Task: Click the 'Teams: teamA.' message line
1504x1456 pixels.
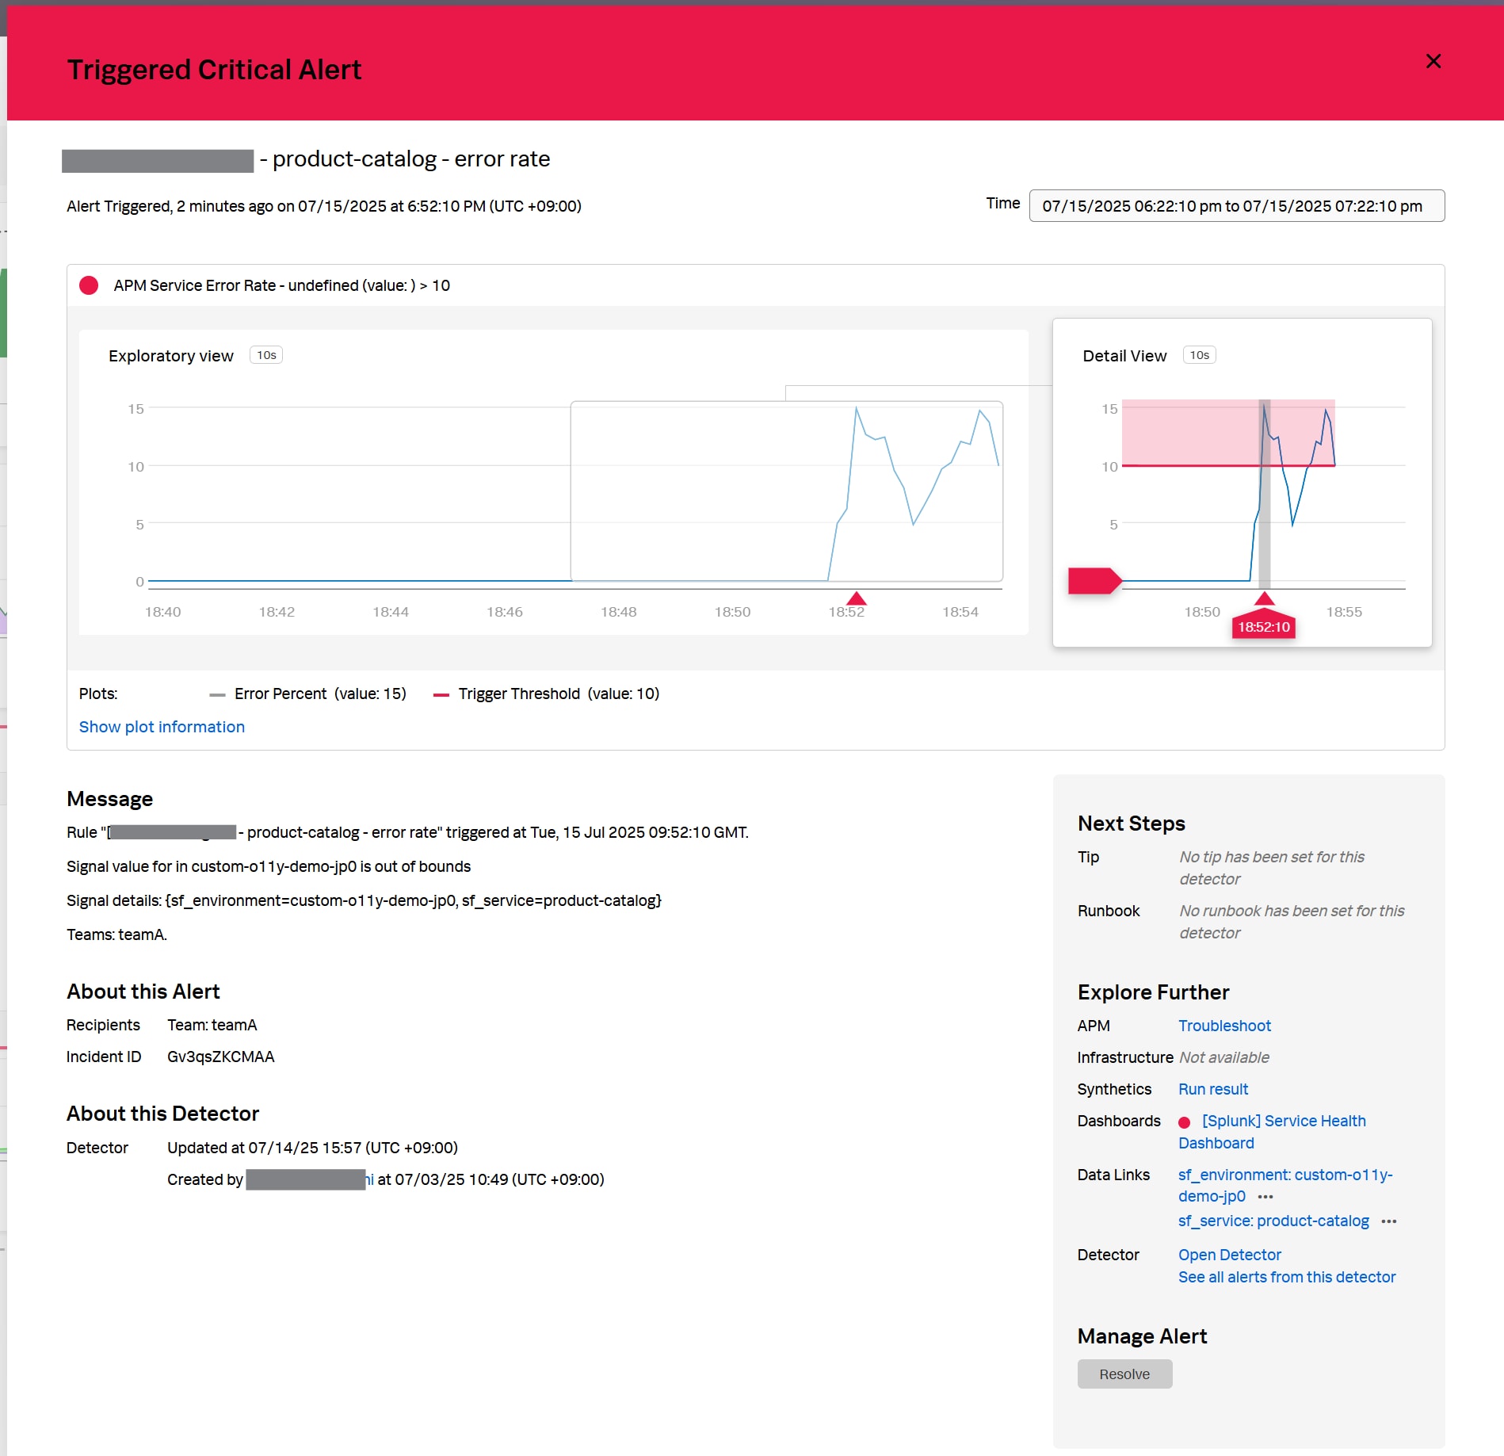Action: pos(116,934)
